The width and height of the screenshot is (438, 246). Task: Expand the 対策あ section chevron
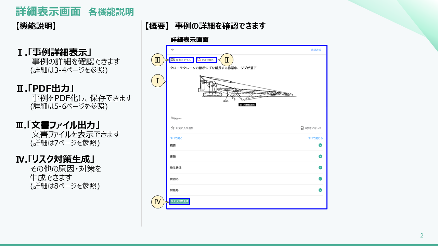pos(320,190)
